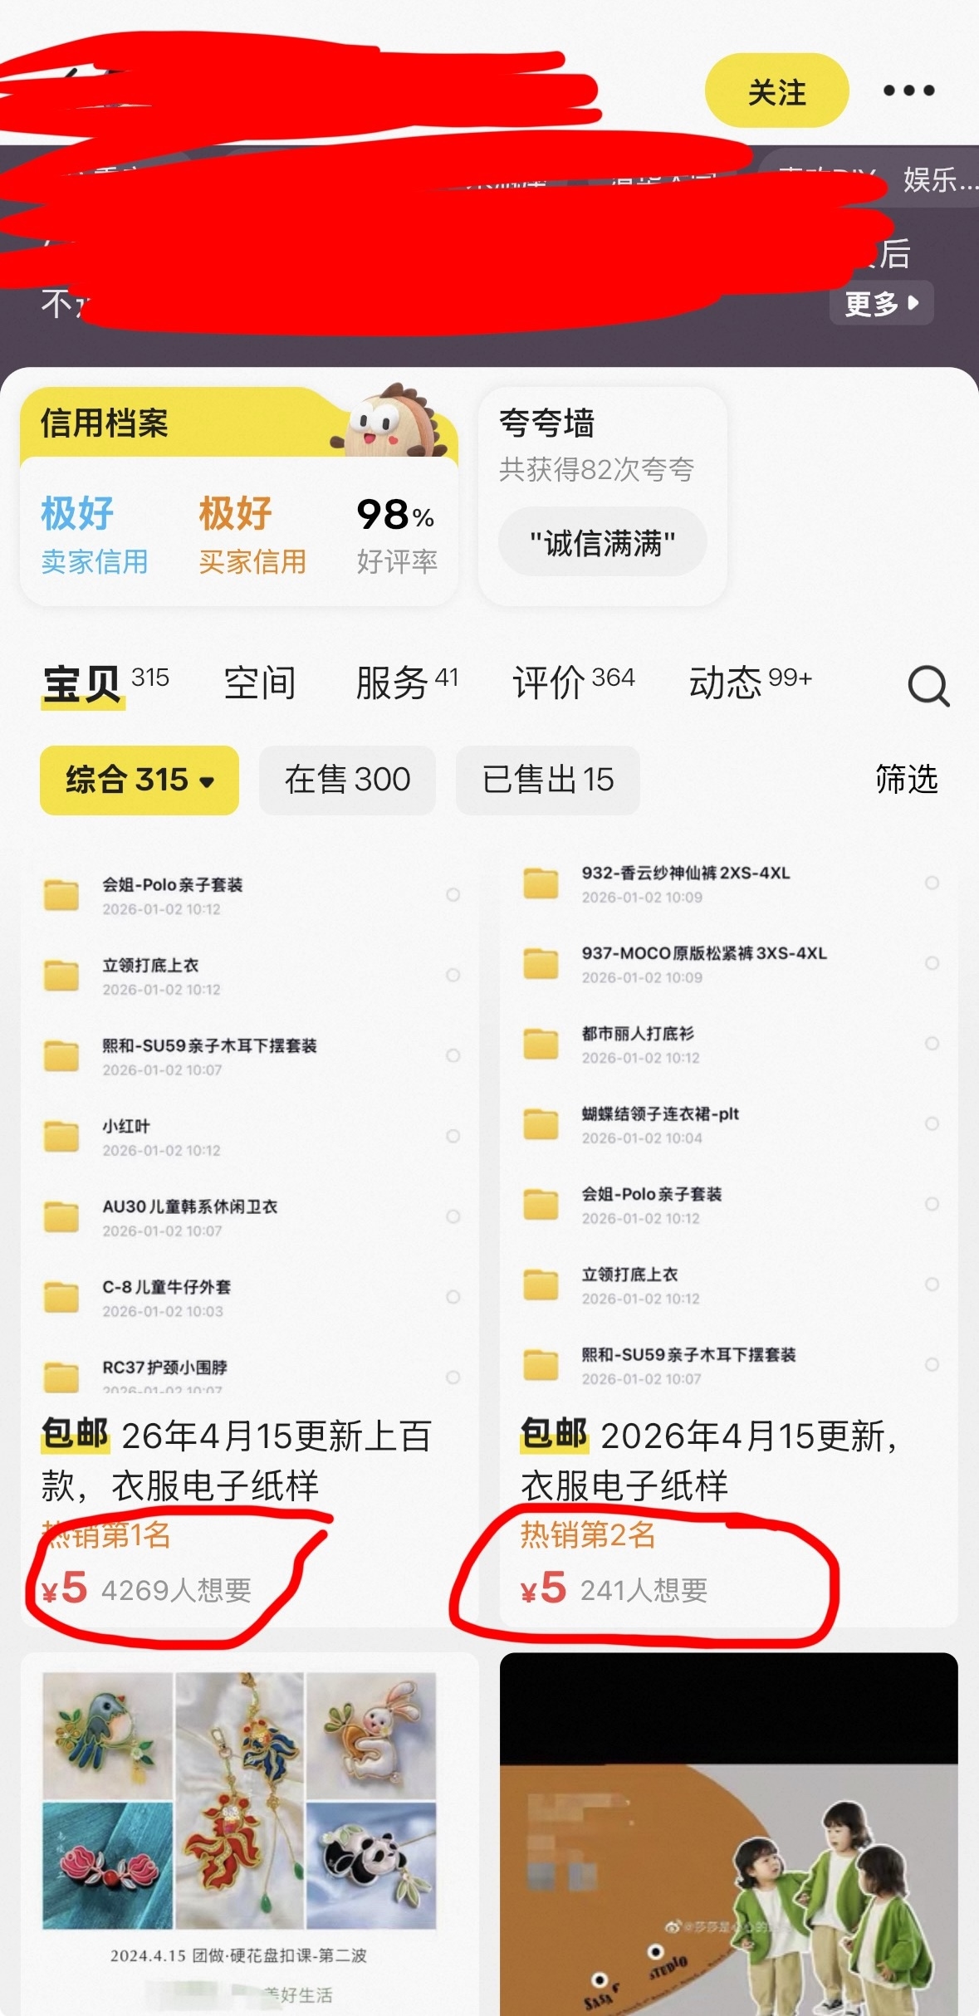This screenshot has width=979, height=2016.
Task: Tap the "诚信满满" praise tag
Action: coord(603,542)
